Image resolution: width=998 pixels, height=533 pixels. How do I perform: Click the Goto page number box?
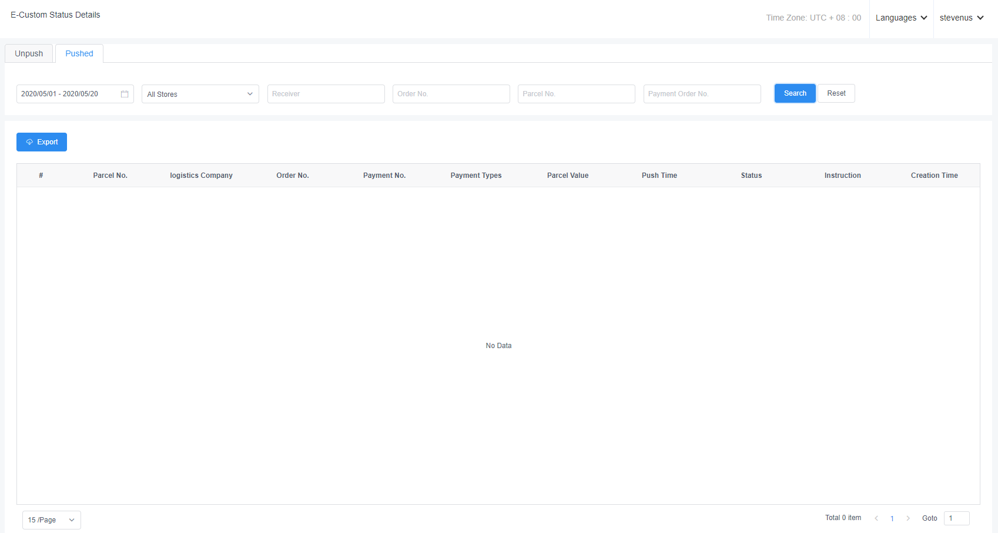pyautogui.click(x=956, y=518)
